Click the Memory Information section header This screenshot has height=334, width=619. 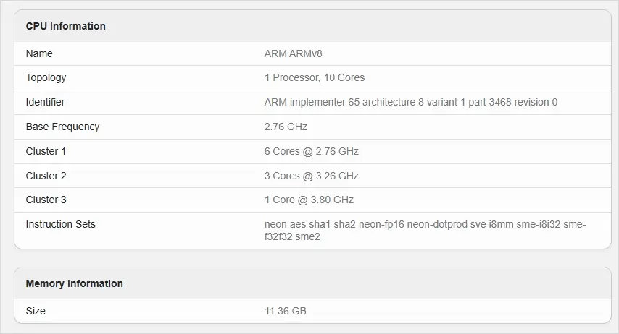[x=74, y=283]
